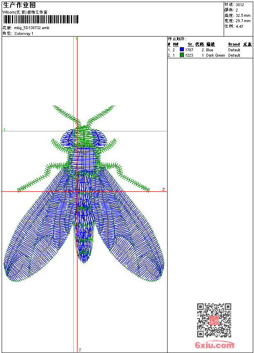
Task: Click the Blue color swatch in the stop sequence
Action: 181,50
